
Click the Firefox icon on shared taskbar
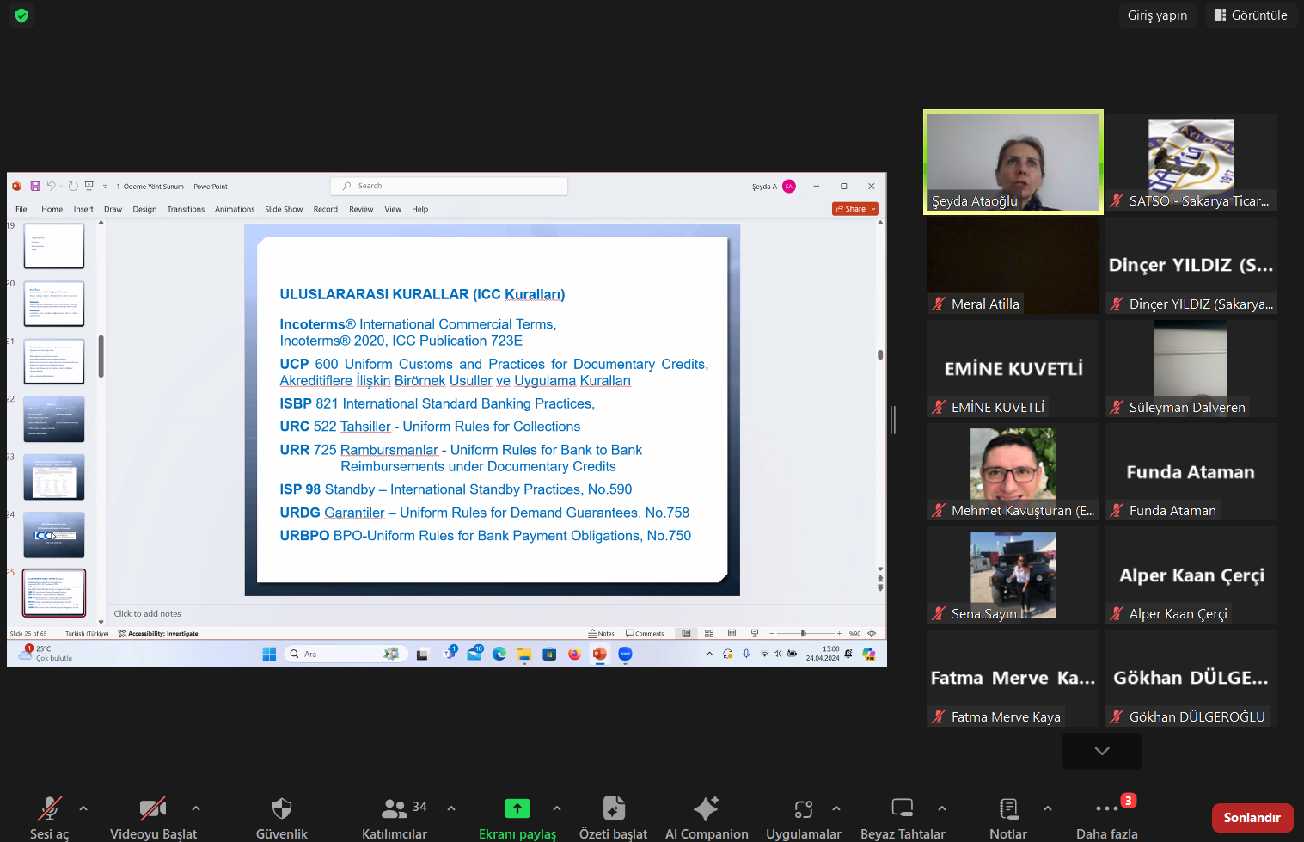tap(574, 654)
